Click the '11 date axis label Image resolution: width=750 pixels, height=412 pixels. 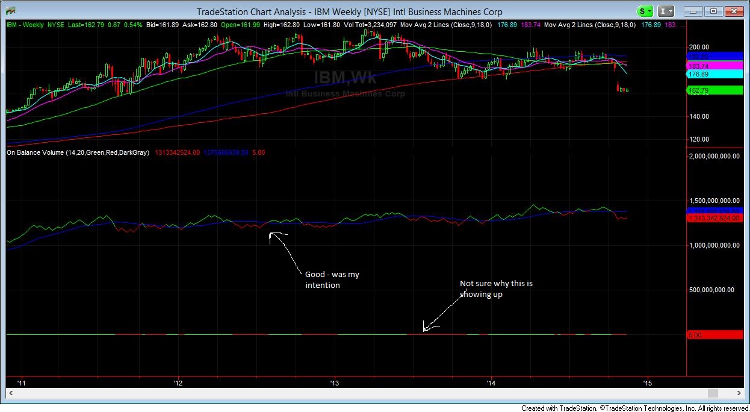(x=22, y=382)
